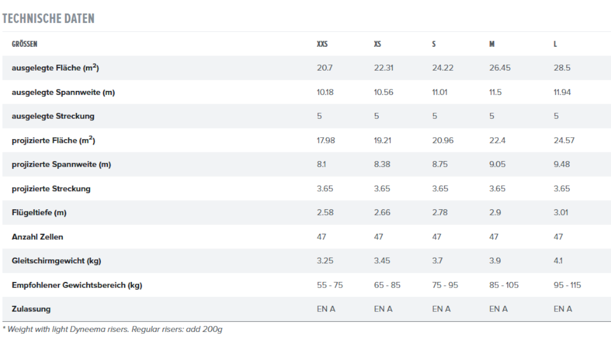Click the 55 - 75 weight range cell
This screenshot has height=343, width=611.
pos(330,285)
